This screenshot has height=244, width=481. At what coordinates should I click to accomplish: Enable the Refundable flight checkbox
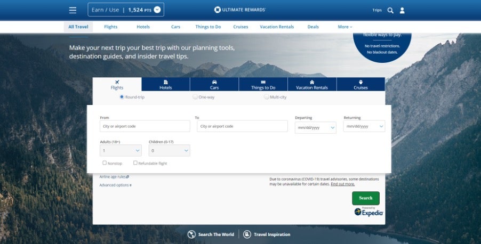[x=135, y=163]
